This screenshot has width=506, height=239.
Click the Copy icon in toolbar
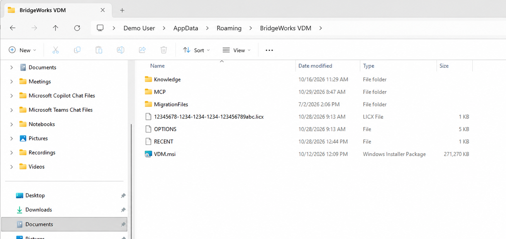point(77,50)
